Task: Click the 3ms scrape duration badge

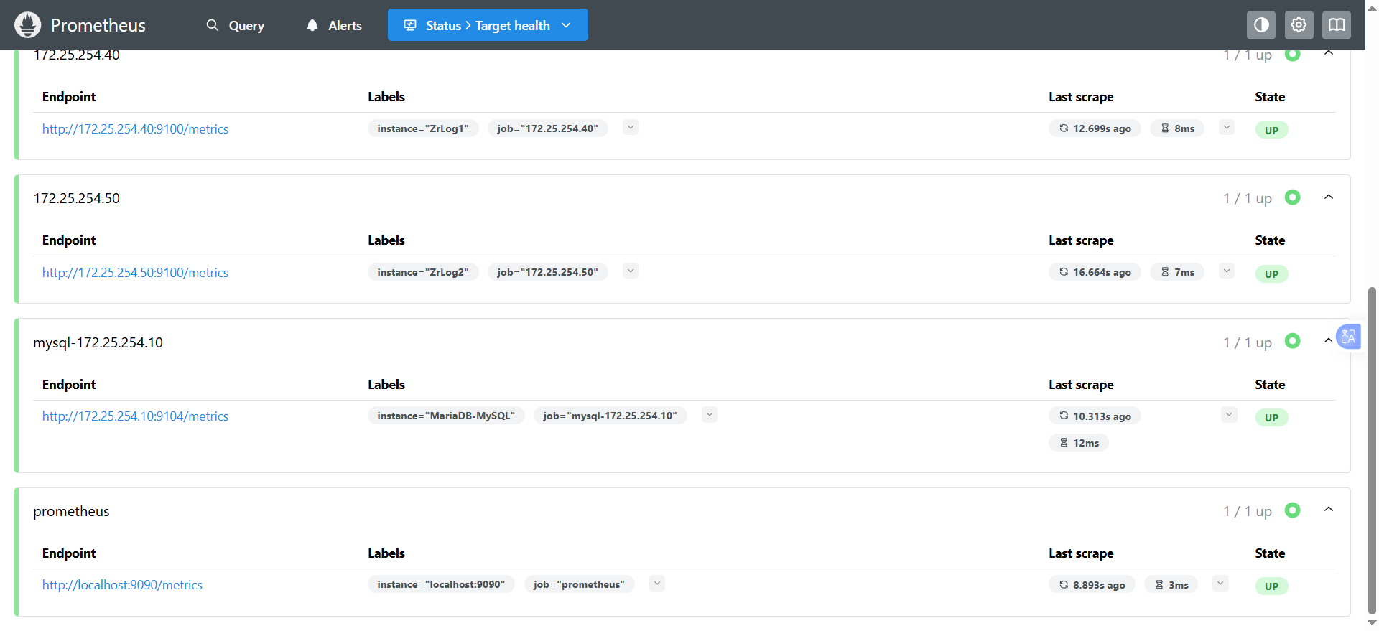Action: 1171,585
